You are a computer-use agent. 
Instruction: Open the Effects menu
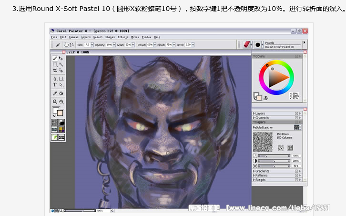[122, 37]
